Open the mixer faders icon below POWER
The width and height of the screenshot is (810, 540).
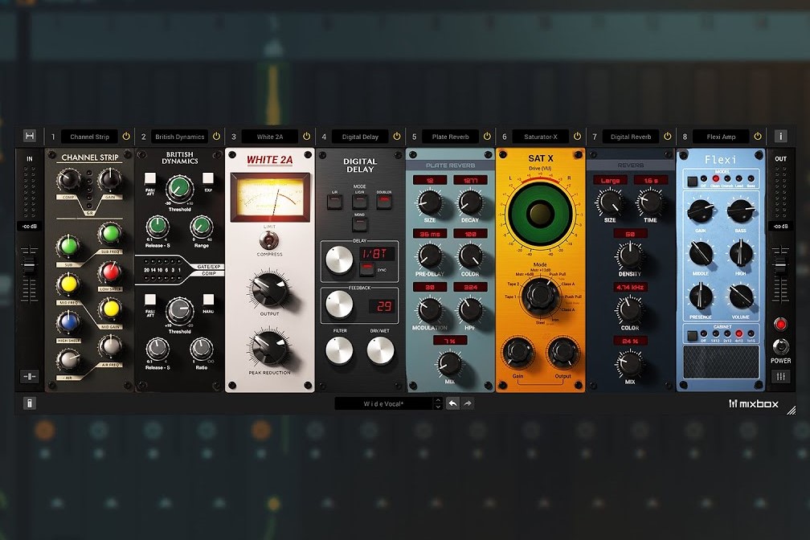tap(780, 376)
